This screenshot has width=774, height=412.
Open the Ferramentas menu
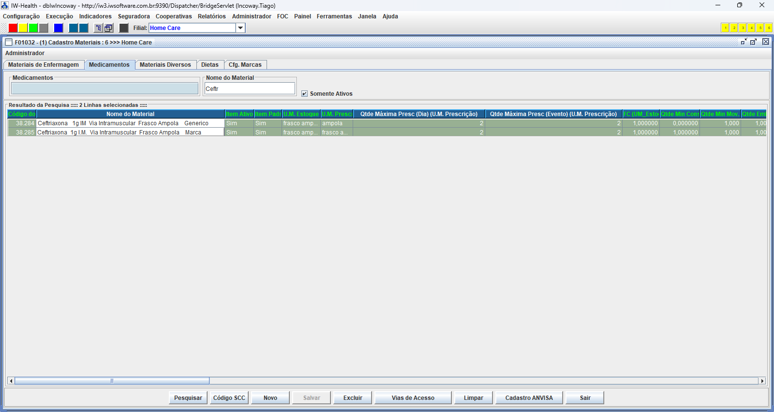(x=334, y=16)
